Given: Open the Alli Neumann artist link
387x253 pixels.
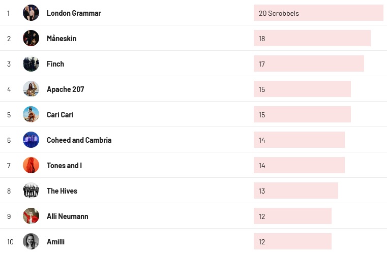Looking at the screenshot, I should pos(67,216).
